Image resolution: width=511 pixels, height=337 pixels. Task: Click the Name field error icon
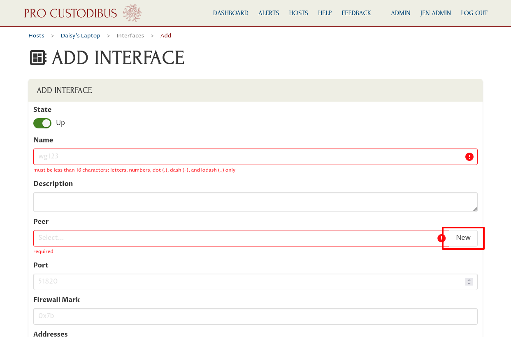[x=469, y=157]
